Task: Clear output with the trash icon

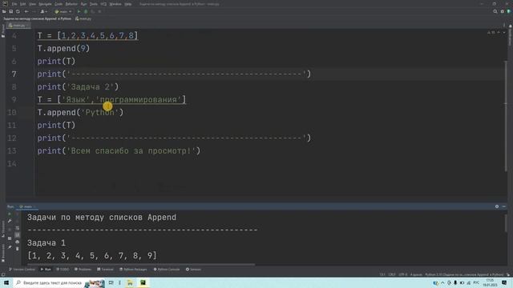Action: click(x=18, y=249)
